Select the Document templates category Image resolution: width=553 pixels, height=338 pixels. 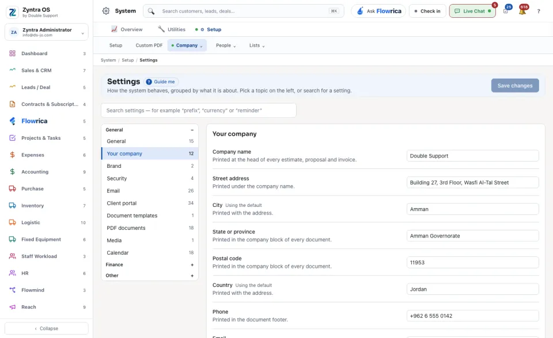(150, 216)
